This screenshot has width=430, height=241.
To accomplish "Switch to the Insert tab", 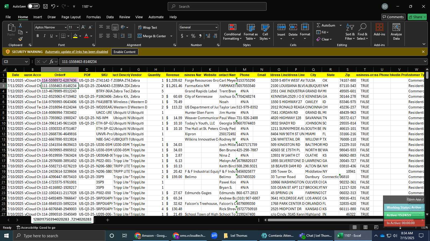I will point(38,17).
